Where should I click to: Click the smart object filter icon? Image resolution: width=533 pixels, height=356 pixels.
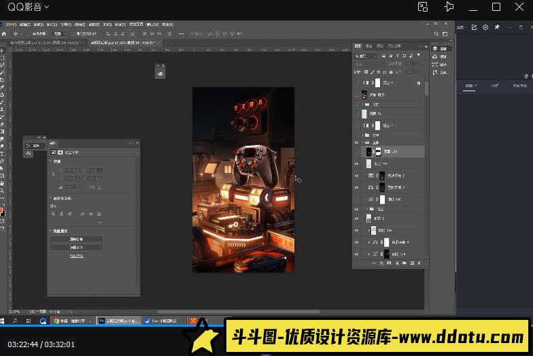[411, 56]
